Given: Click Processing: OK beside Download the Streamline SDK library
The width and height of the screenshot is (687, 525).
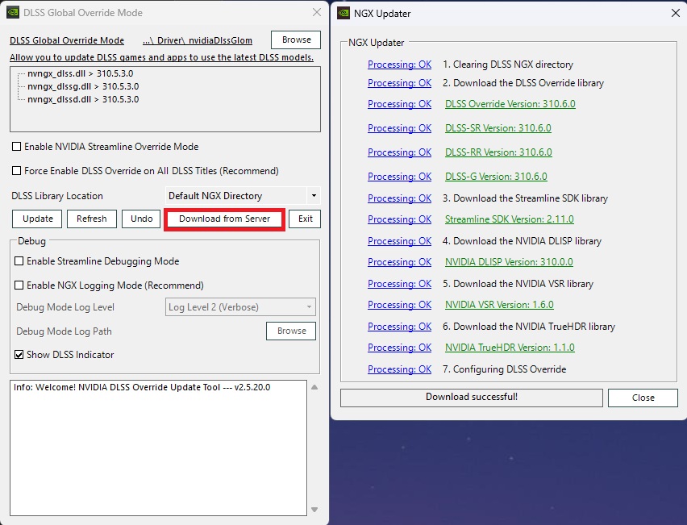Looking at the screenshot, I should pyautogui.click(x=399, y=198).
